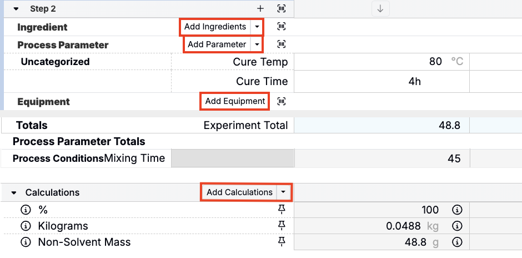Open Add Ingredients dropdown arrow

click(x=257, y=27)
